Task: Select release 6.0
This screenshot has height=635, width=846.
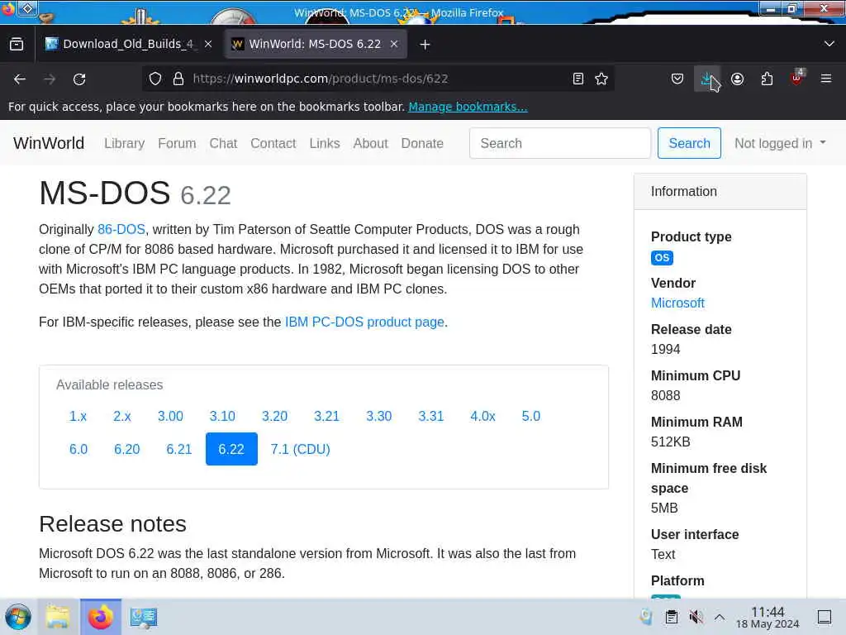Action: 78,449
